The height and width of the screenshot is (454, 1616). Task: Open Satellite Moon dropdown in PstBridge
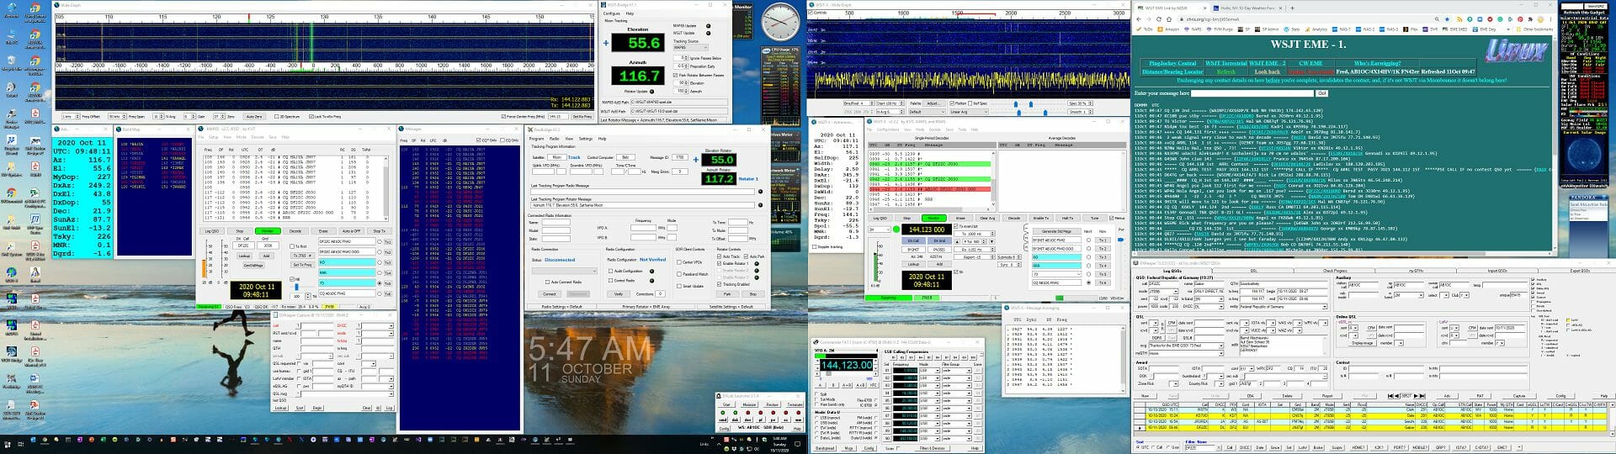coord(557,157)
